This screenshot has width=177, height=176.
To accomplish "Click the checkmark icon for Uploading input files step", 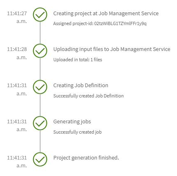I will click(x=40, y=51).
